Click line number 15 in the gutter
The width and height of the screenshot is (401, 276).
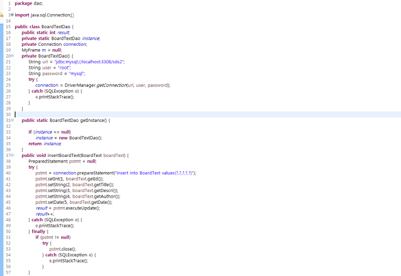(x=8, y=27)
